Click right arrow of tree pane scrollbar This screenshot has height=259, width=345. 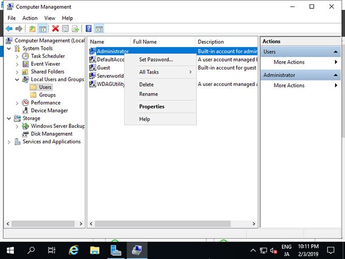point(81,224)
